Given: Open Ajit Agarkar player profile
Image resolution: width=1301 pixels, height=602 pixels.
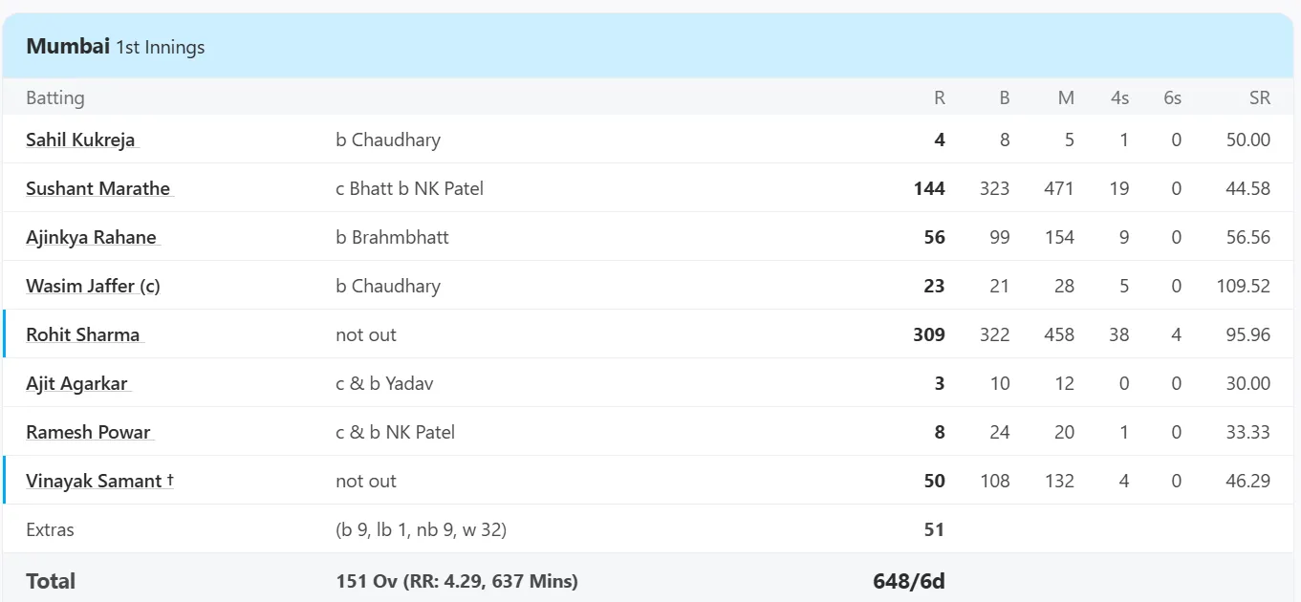Looking at the screenshot, I should [76, 383].
